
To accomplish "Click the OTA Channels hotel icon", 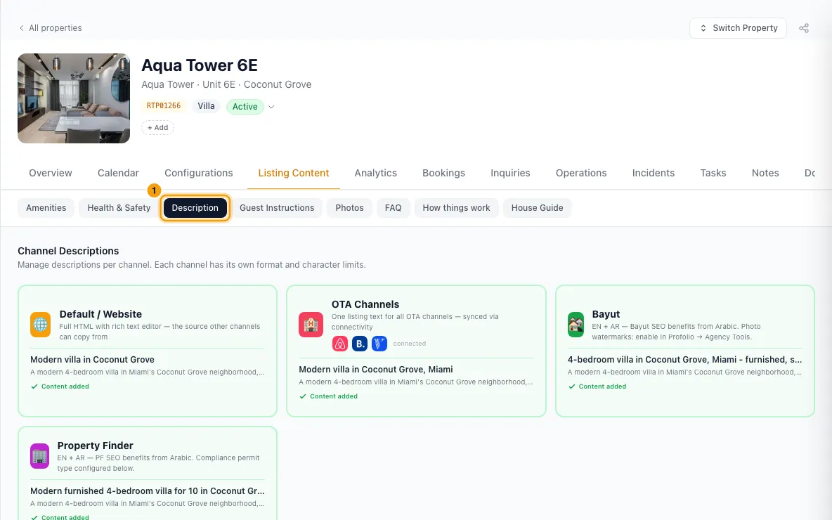I will pos(311,325).
